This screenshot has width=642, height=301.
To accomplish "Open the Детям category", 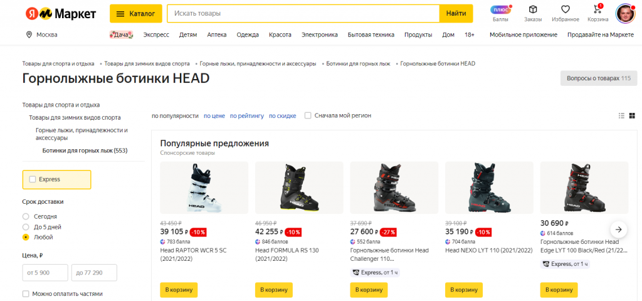I will coord(188,35).
